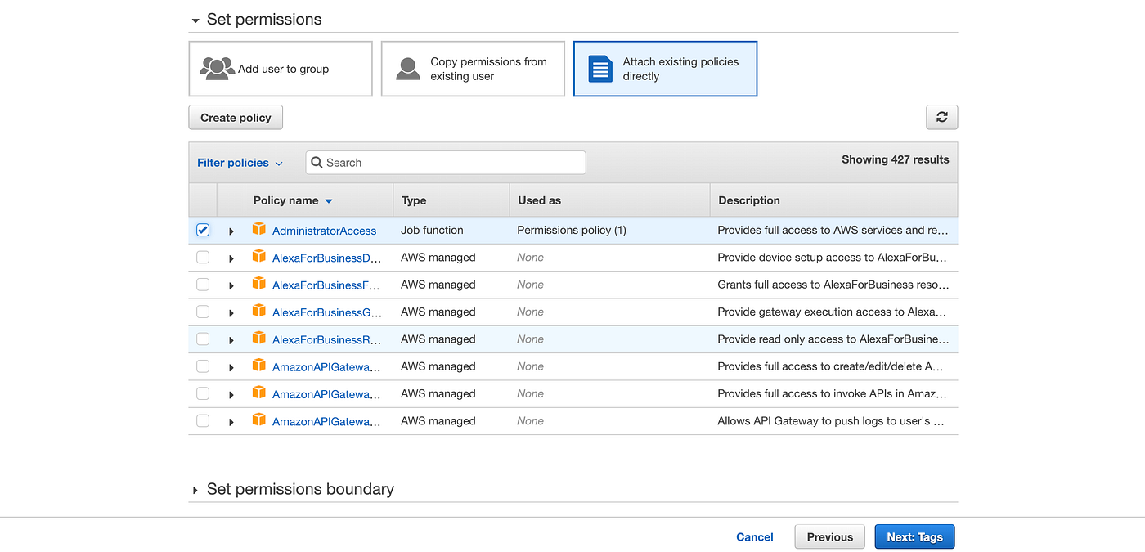Click the refresh policies icon

pyautogui.click(x=941, y=117)
